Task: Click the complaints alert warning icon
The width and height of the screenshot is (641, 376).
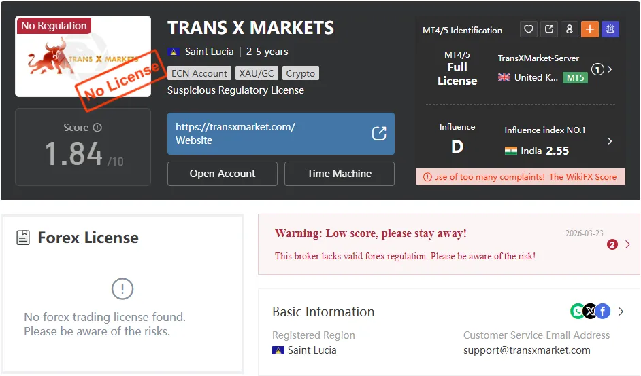Action: 427,177
